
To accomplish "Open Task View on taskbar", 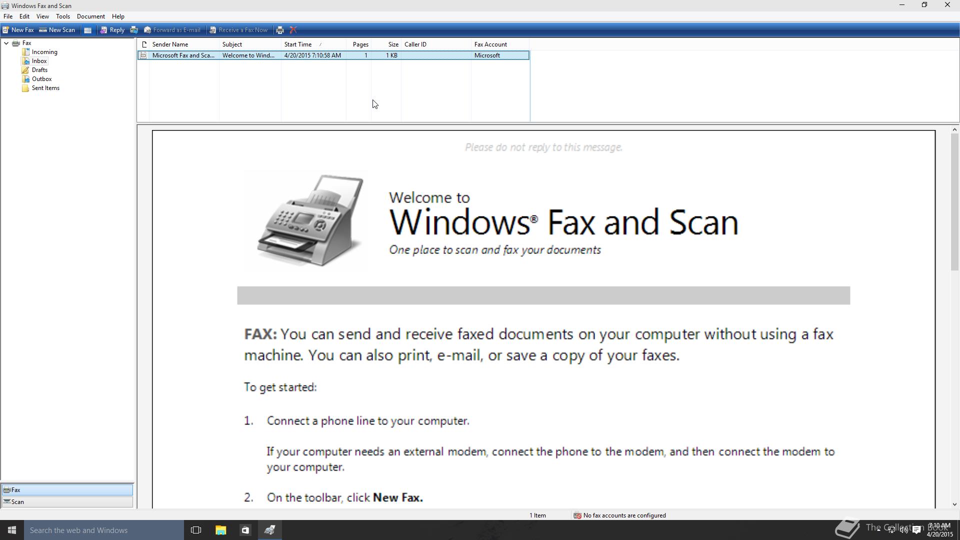I will pos(196,530).
